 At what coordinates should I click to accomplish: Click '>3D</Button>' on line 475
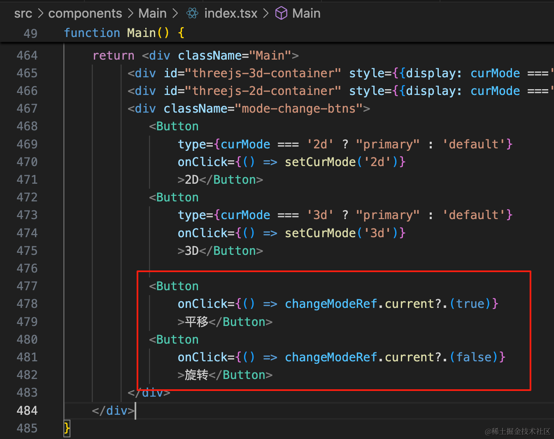click(x=220, y=251)
